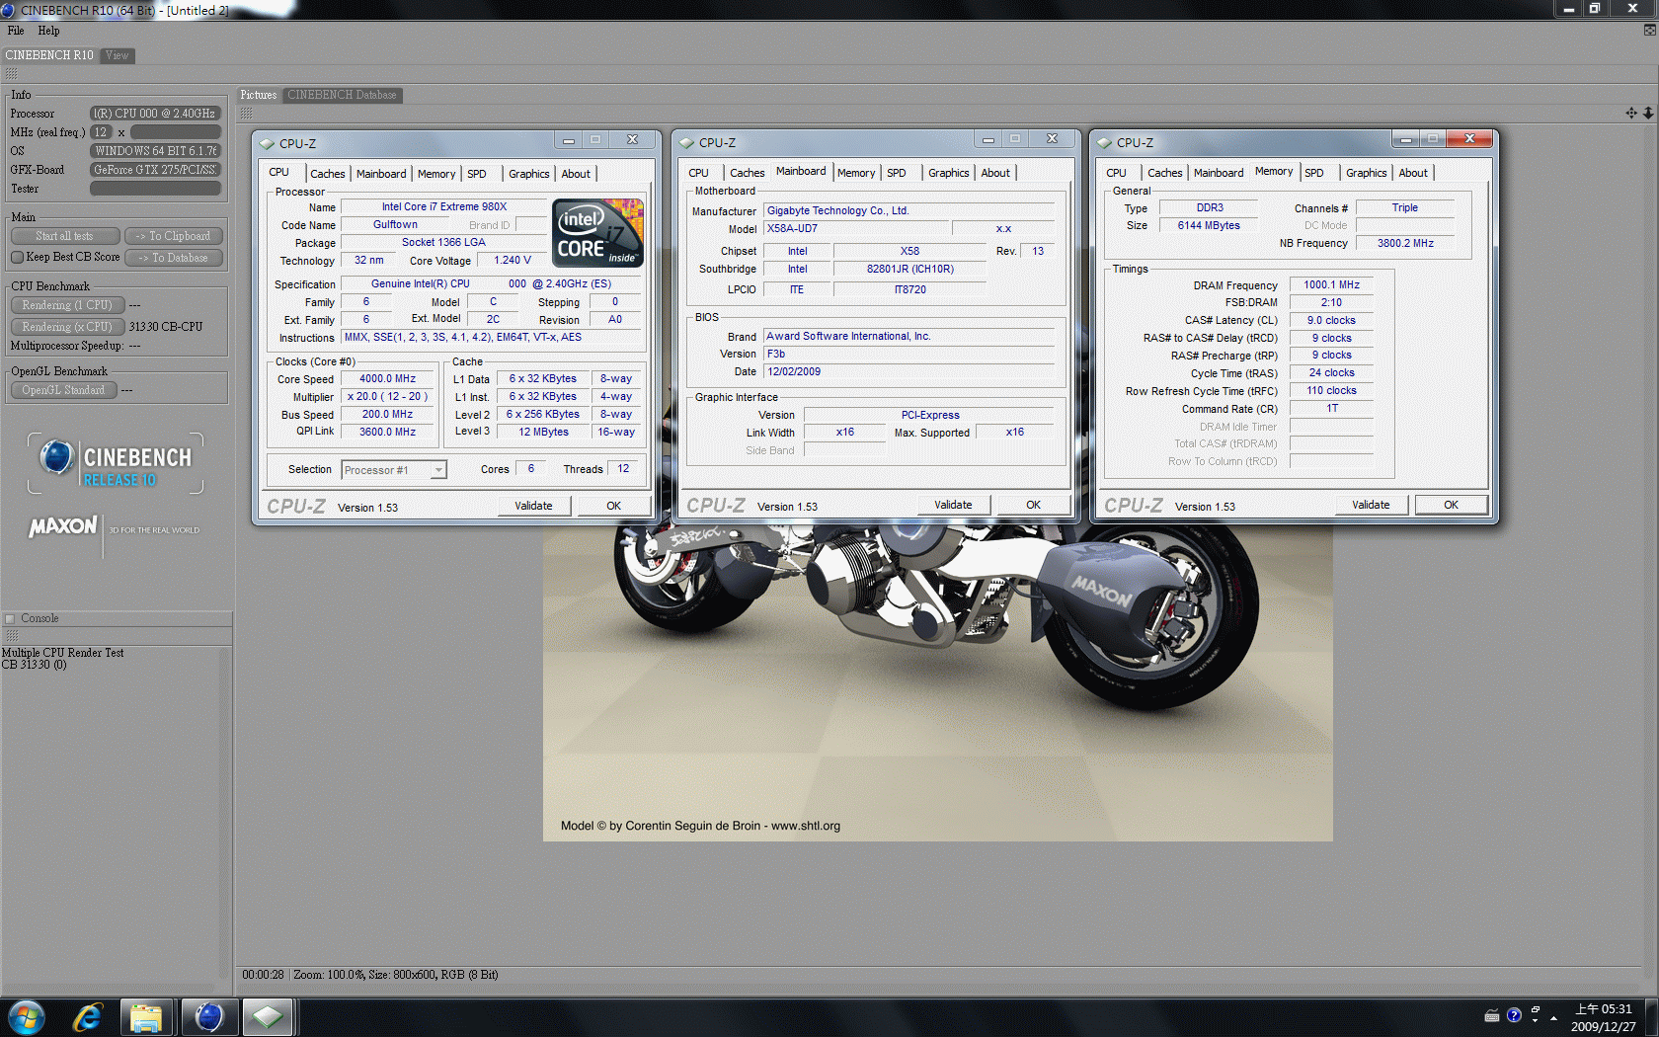1659x1037 pixels.
Task: Click the 'Intel Core i7 Extreme 980X' name
Action: click(444, 207)
